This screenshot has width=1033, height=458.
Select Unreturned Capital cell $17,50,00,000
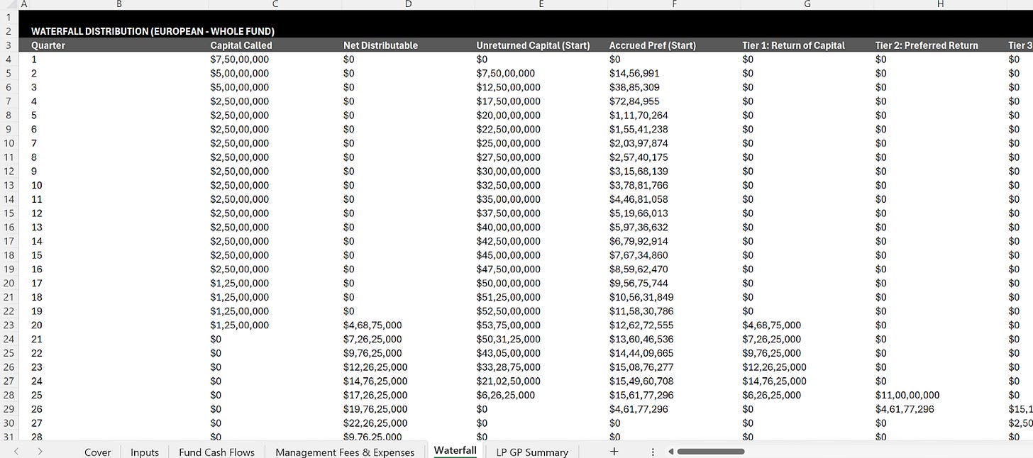508,101
